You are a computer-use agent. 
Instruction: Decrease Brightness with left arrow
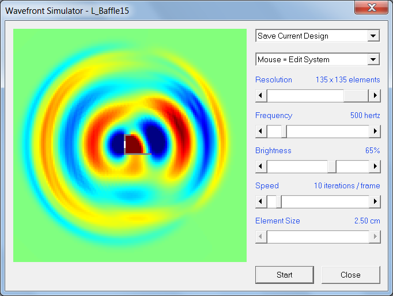(x=260, y=166)
